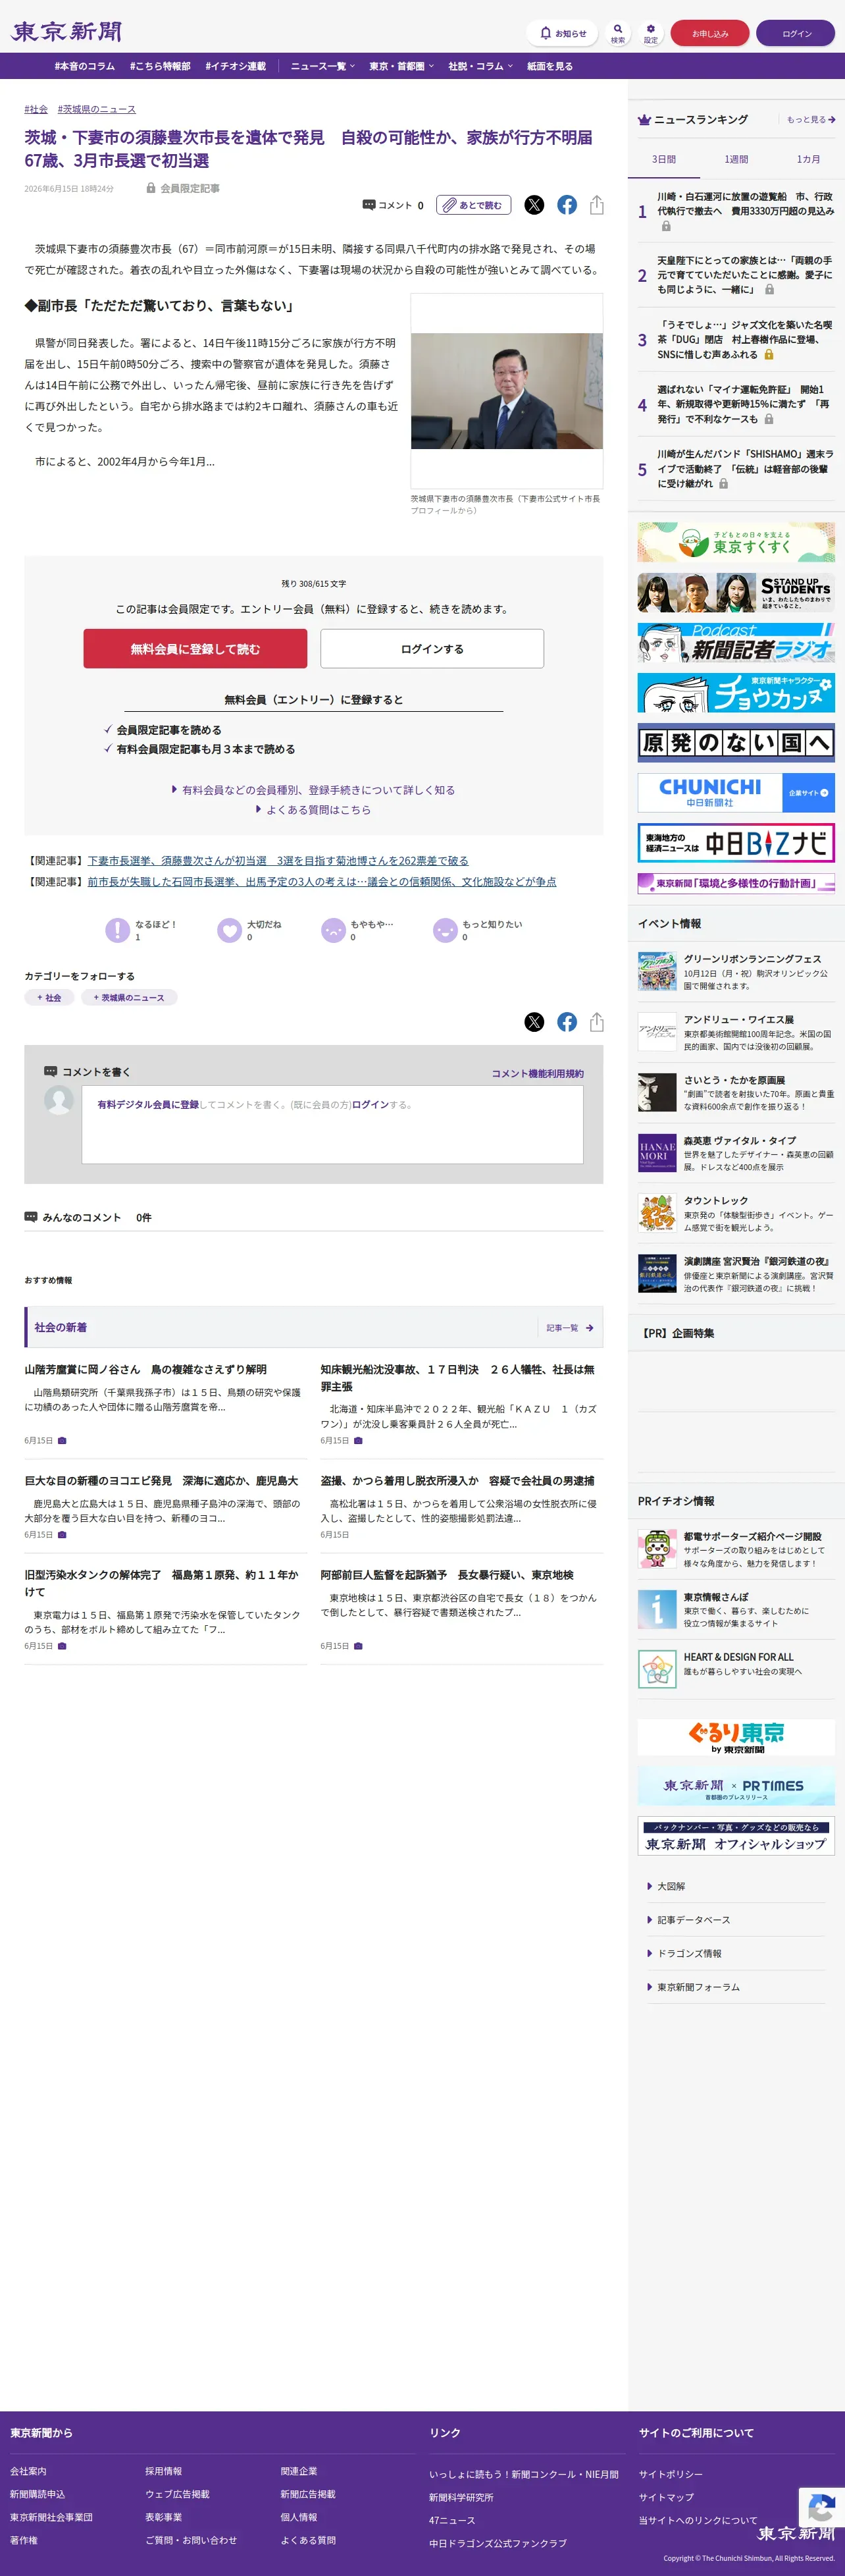Open #イチオシ連載 in nav bar
This screenshot has width=845, height=2576.
point(236,66)
